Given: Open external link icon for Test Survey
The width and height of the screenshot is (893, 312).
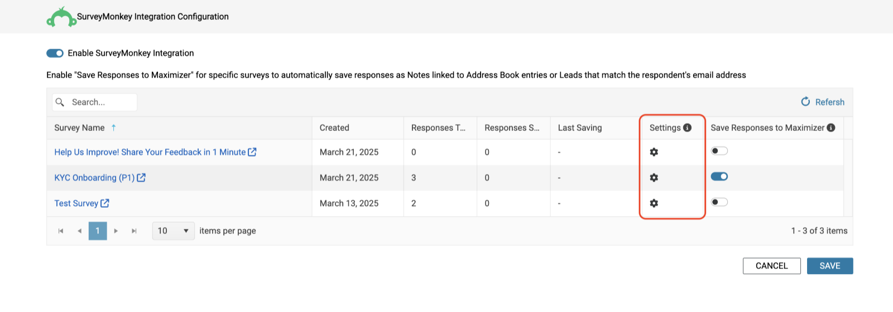Looking at the screenshot, I should [105, 203].
